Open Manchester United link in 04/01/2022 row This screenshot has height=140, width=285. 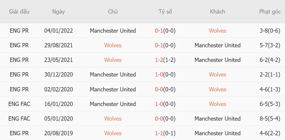(x=113, y=31)
